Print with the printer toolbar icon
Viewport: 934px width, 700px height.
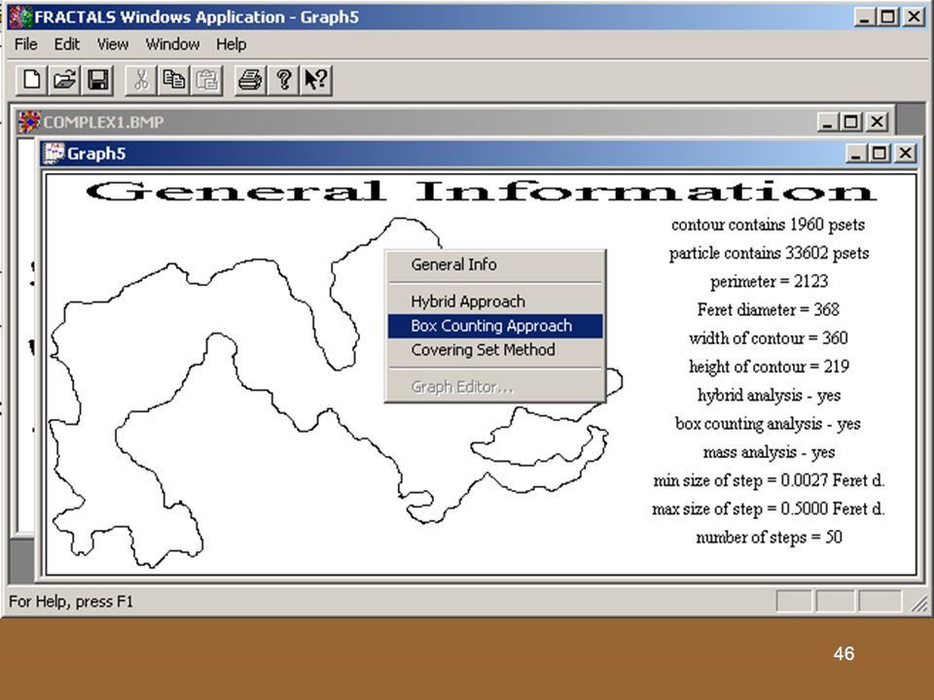pos(250,80)
